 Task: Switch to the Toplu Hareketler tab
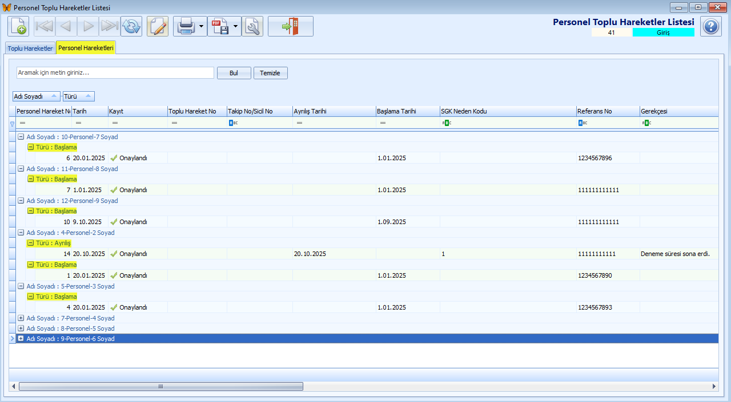[x=30, y=48]
